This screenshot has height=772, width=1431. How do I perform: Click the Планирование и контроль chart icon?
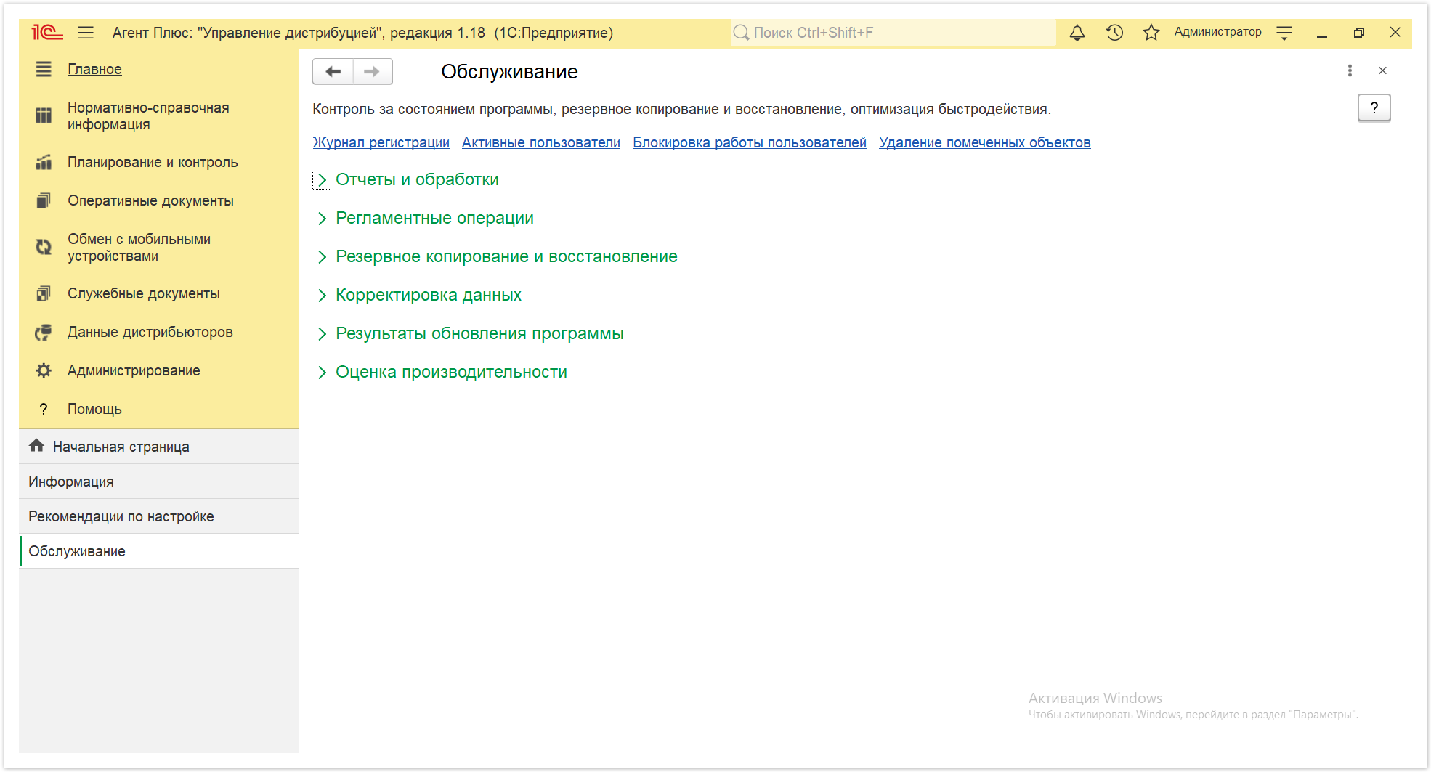[44, 162]
